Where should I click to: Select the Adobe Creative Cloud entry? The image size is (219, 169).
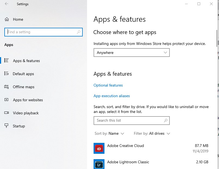tap(151, 148)
